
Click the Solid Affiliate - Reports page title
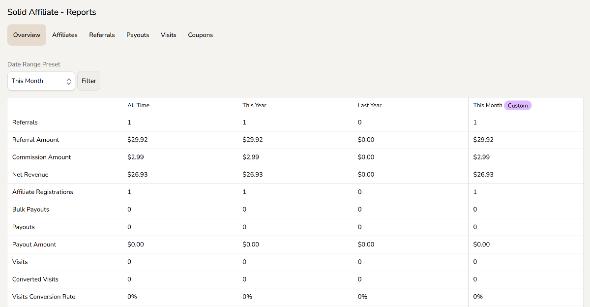pyautogui.click(x=52, y=12)
